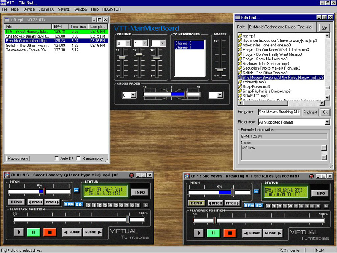The image size is (337, 253).
Task: Enable the Random play checkbox
Action: coord(78,159)
